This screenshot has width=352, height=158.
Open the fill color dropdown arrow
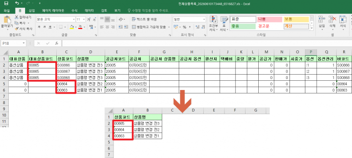76,27
